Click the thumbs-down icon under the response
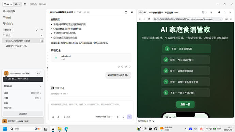 point(122,67)
